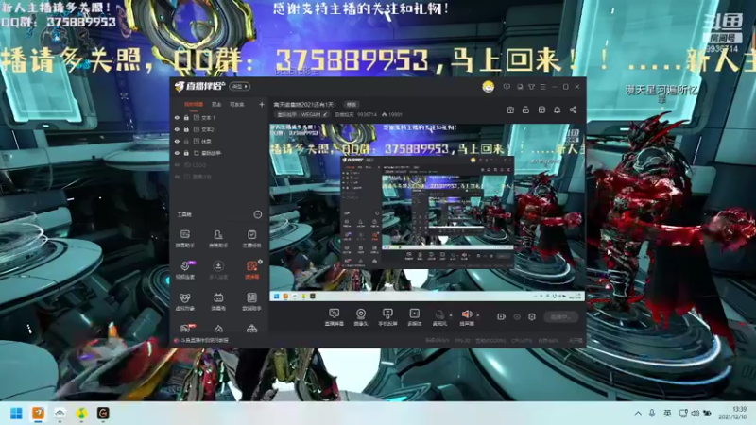Image resolution: width=756 pixels, height=425 pixels.
Task: Open the black G app on taskbar
Action: [x=103, y=414]
